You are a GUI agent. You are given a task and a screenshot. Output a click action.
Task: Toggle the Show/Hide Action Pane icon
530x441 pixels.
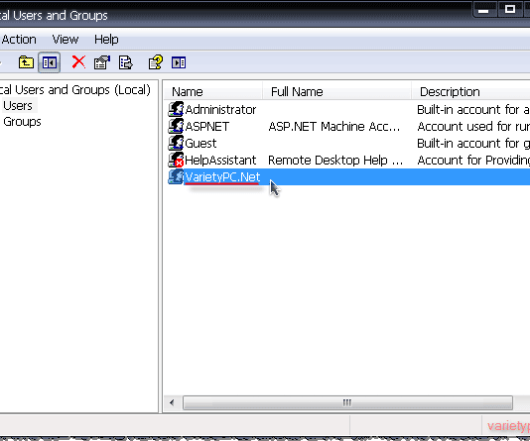click(179, 62)
